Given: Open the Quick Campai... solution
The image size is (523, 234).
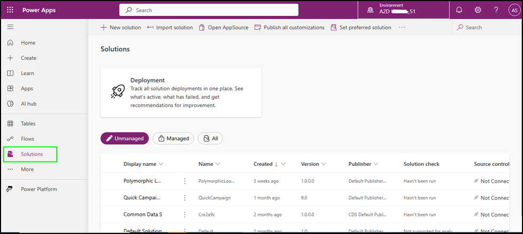Looking at the screenshot, I should [142, 198].
